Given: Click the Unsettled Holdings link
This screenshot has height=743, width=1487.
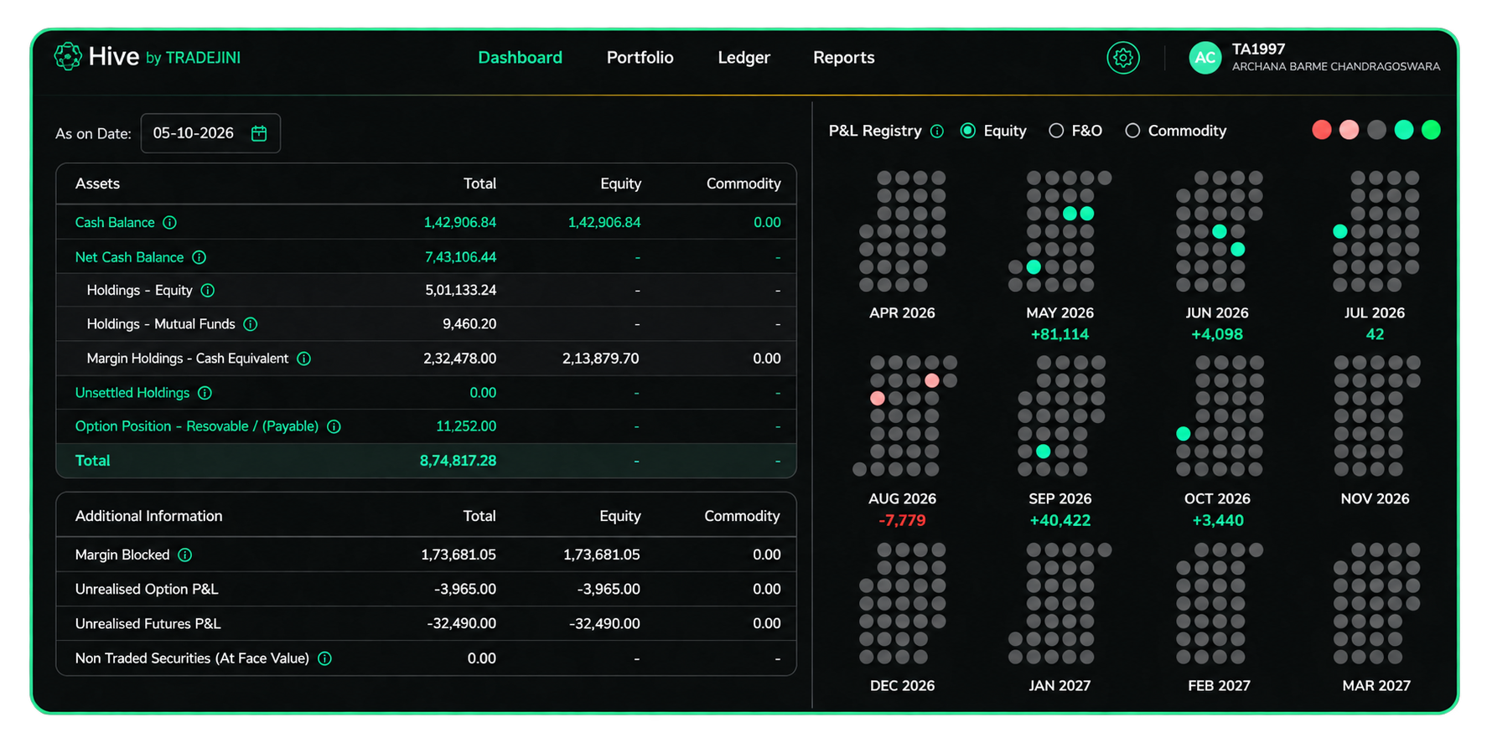Looking at the screenshot, I should coord(132,393).
